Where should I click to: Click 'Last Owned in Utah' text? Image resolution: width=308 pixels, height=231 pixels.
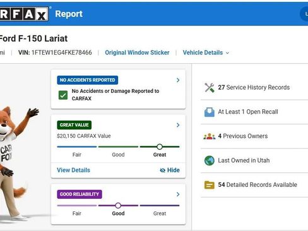tap(244, 160)
